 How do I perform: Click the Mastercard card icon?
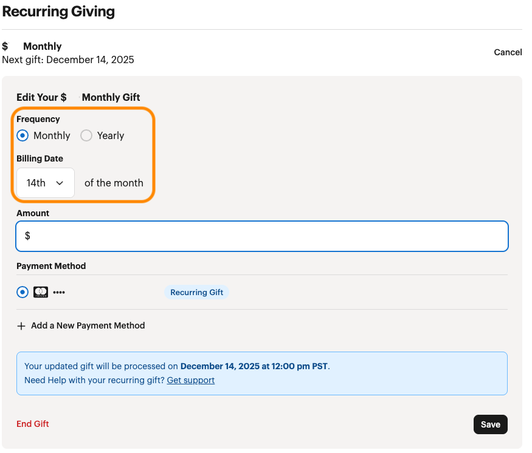pos(41,292)
